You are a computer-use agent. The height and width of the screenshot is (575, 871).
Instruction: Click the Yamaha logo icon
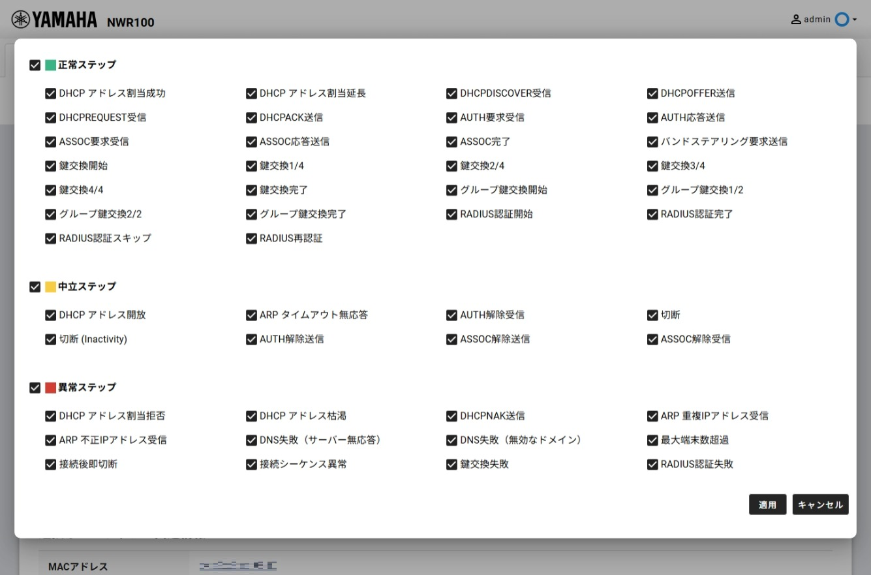click(x=21, y=20)
